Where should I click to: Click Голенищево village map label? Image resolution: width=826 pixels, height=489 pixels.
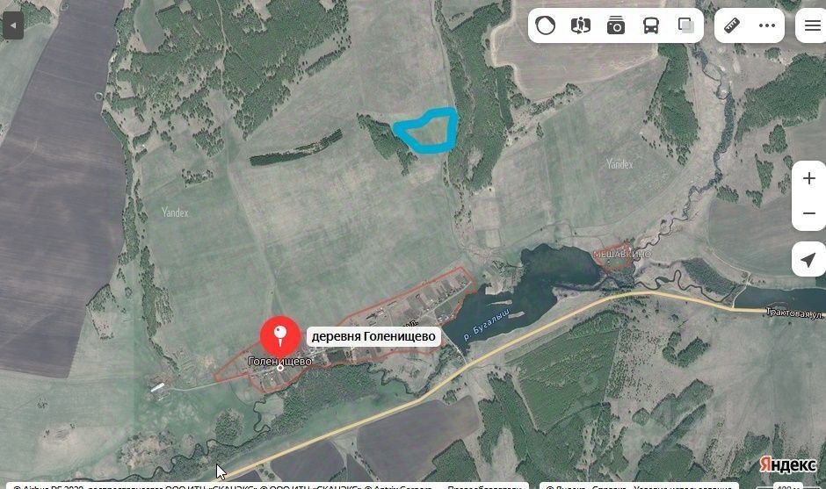coord(279,361)
